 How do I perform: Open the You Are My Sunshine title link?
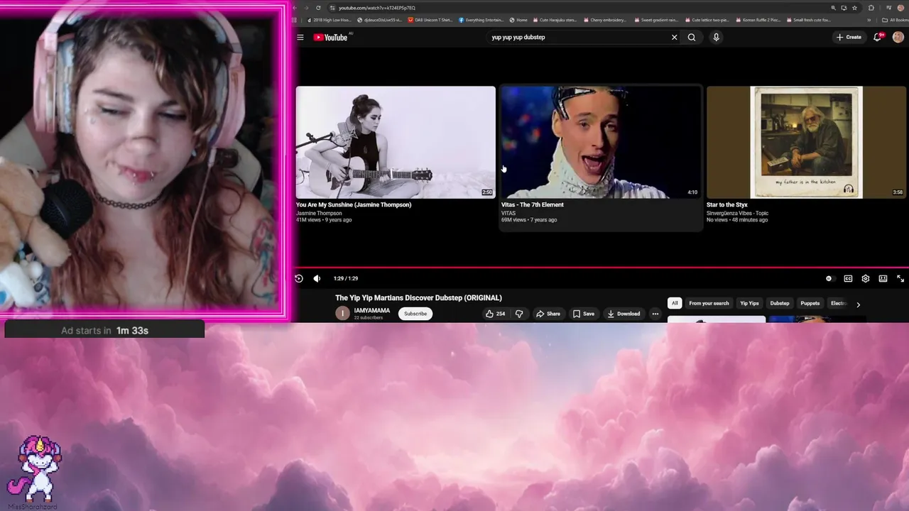(354, 204)
